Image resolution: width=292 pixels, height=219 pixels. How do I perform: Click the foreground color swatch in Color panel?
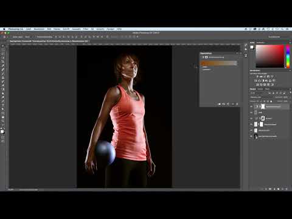(x=252, y=47)
